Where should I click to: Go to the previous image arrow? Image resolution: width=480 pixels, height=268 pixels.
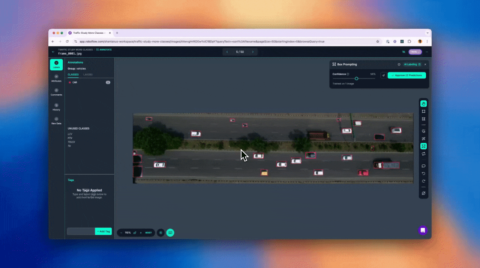point(227,52)
